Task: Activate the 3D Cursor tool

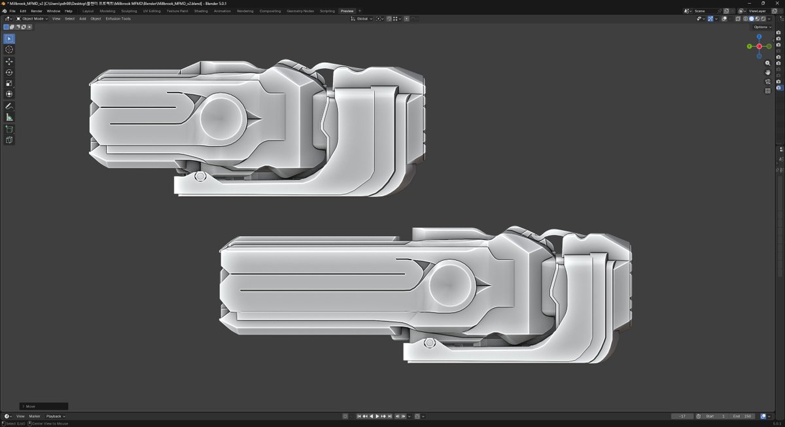Action: 9,50
